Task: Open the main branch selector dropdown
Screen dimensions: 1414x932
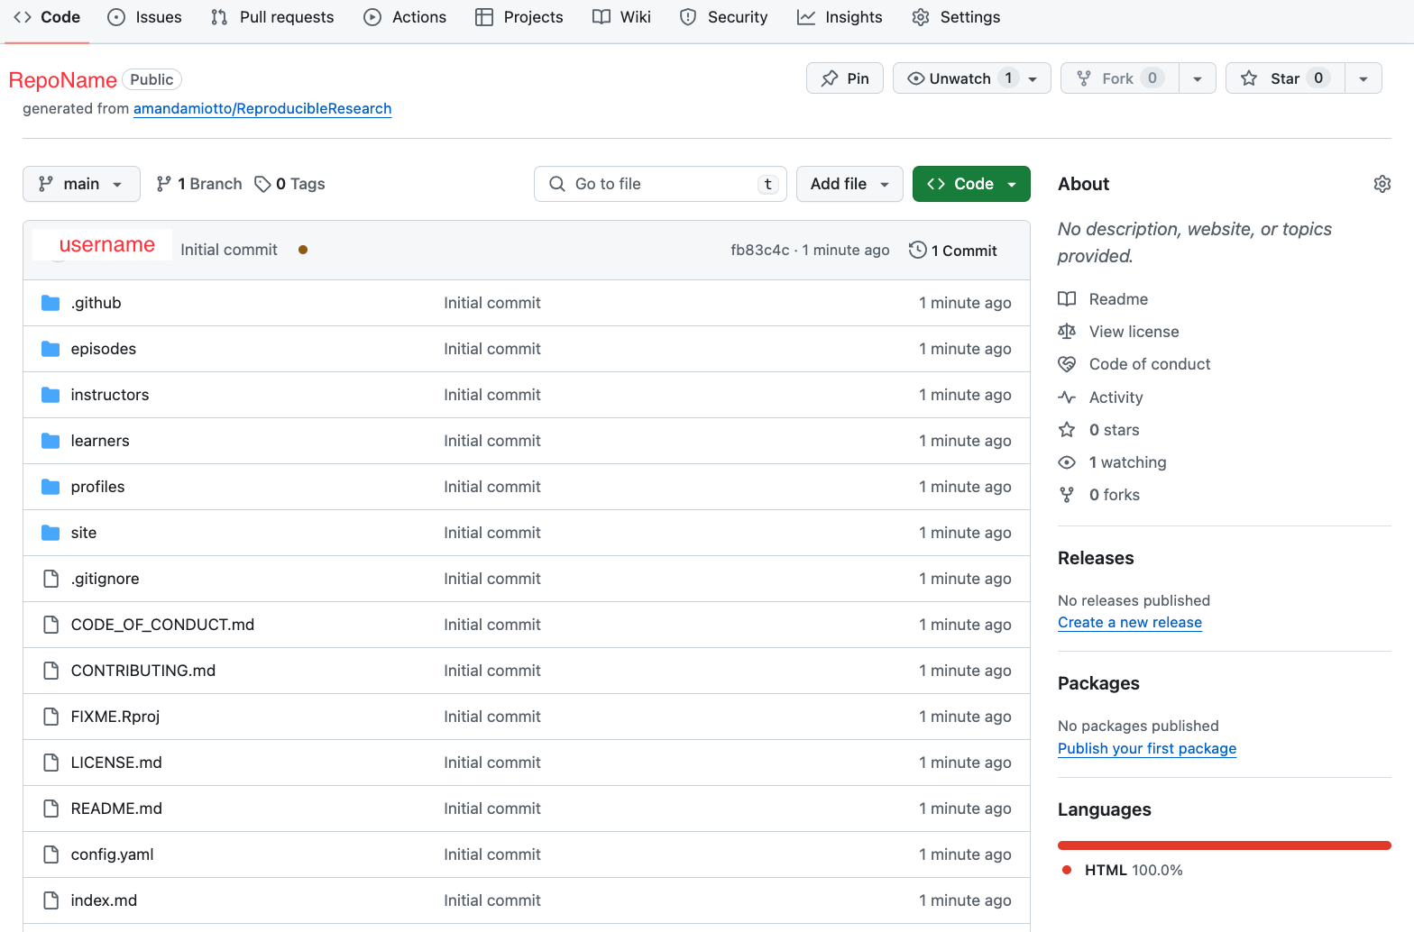Action: tap(81, 184)
